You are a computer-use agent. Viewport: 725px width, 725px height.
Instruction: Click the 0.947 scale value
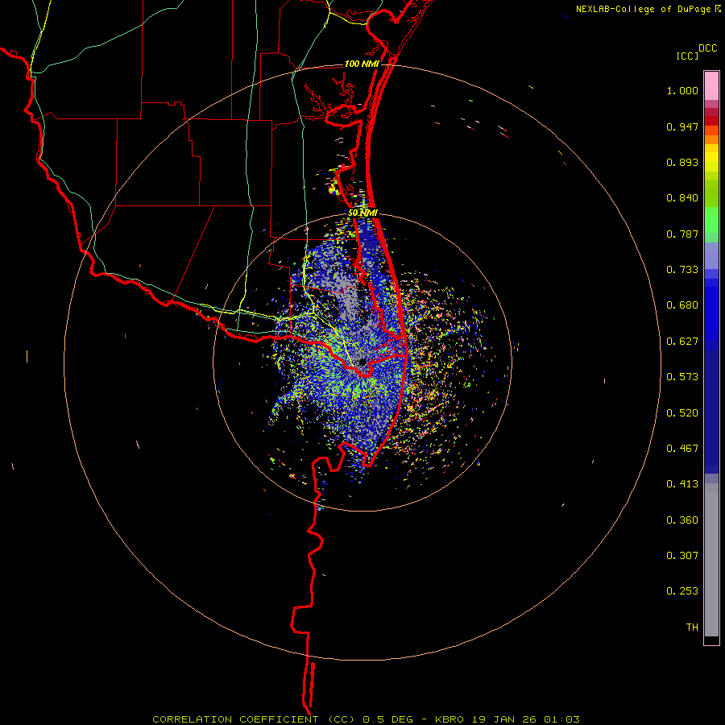[682, 126]
